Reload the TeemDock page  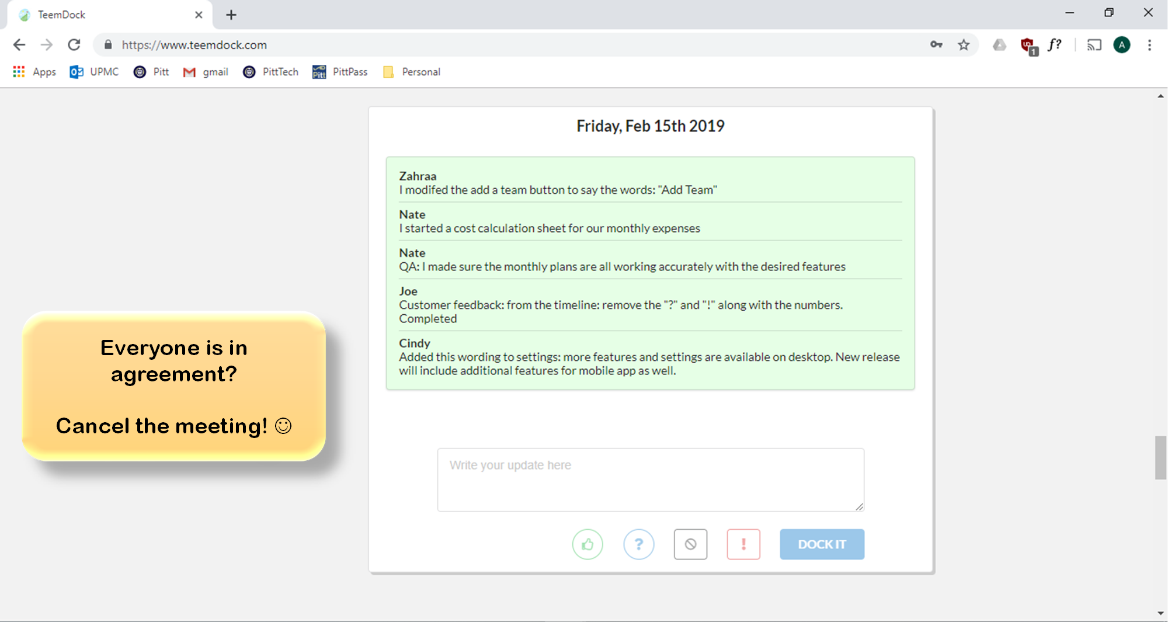click(x=74, y=45)
